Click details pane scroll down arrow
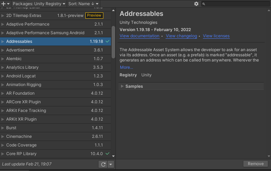This screenshot has width=271, height=171. pos(269,156)
